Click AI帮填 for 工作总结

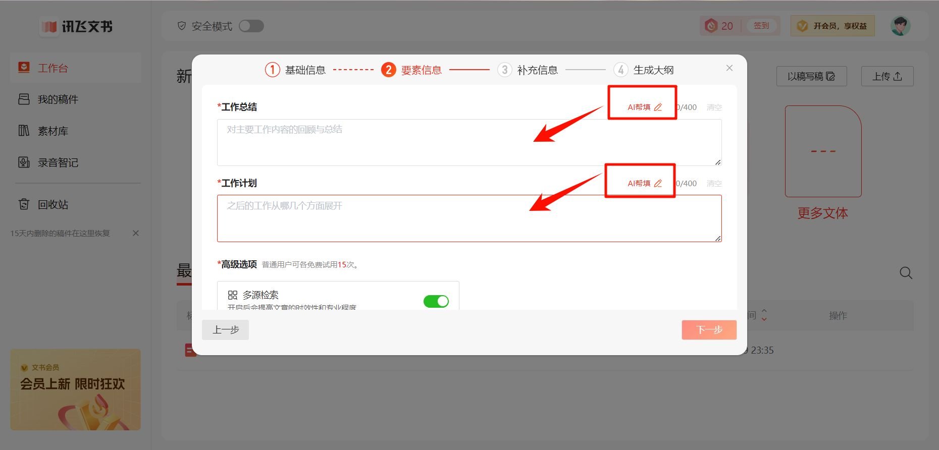coord(645,107)
